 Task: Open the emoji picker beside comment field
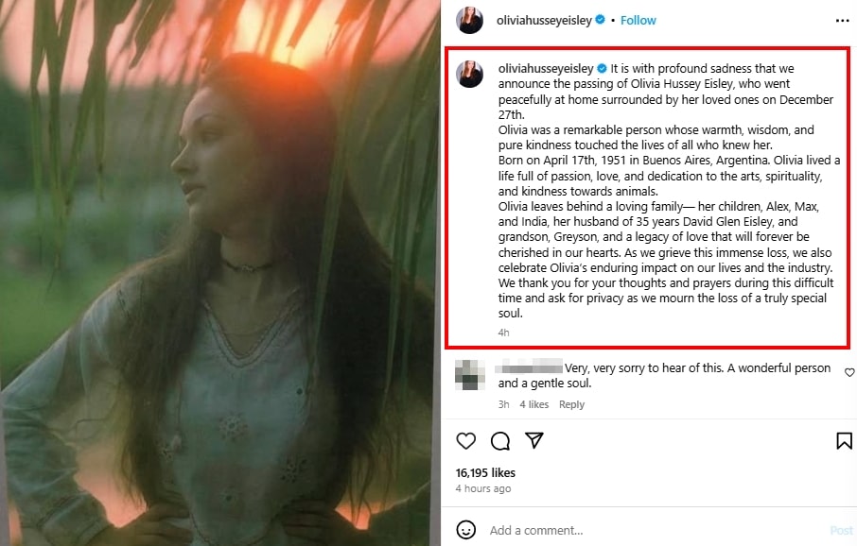(x=465, y=529)
